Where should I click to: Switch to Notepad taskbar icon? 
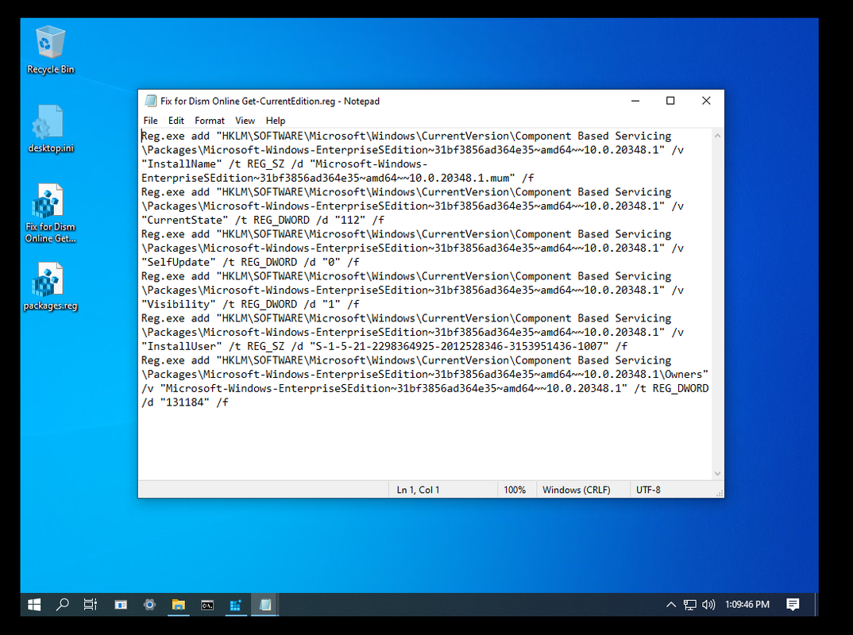pos(265,605)
